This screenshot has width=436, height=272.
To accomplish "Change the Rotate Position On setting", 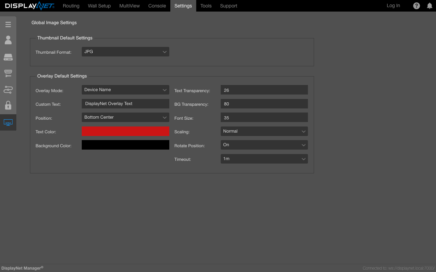I will click(264, 145).
